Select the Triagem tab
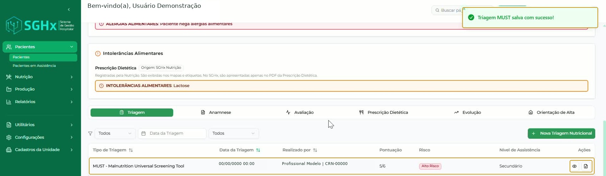This screenshot has height=176, width=606. click(x=132, y=112)
